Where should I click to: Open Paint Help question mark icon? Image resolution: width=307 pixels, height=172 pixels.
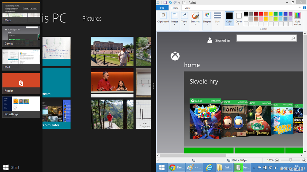click(305, 7)
